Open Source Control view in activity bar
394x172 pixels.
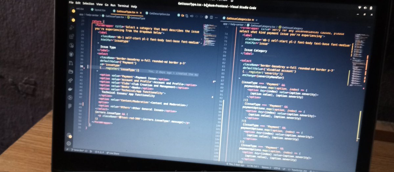pyautogui.click(x=71, y=63)
